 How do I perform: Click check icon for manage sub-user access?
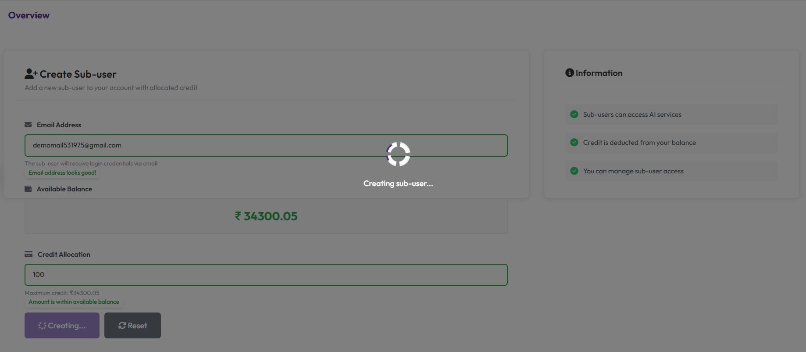[x=574, y=171]
